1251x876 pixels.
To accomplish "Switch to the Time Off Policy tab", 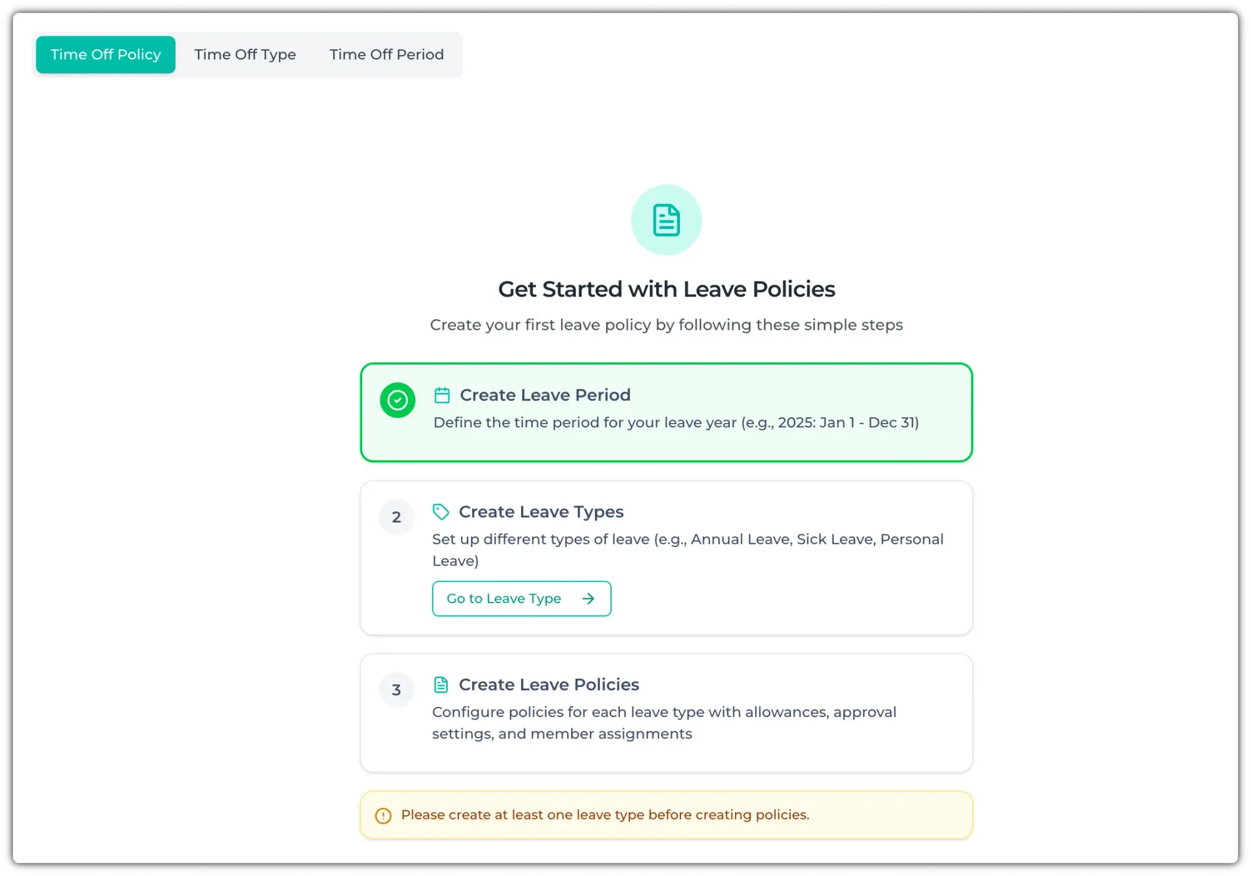I will [106, 55].
